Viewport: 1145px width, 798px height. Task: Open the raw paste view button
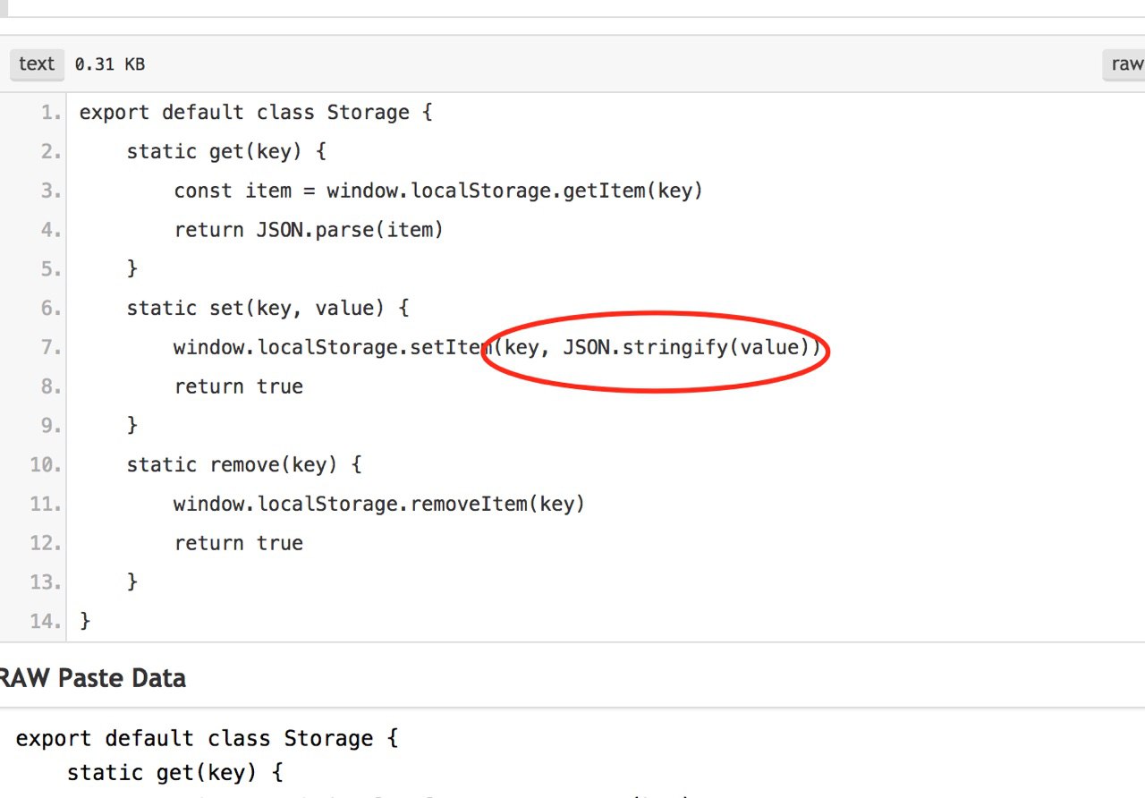click(x=1125, y=64)
